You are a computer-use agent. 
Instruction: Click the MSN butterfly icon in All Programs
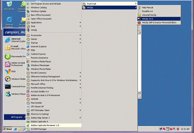(x=28, y=50)
